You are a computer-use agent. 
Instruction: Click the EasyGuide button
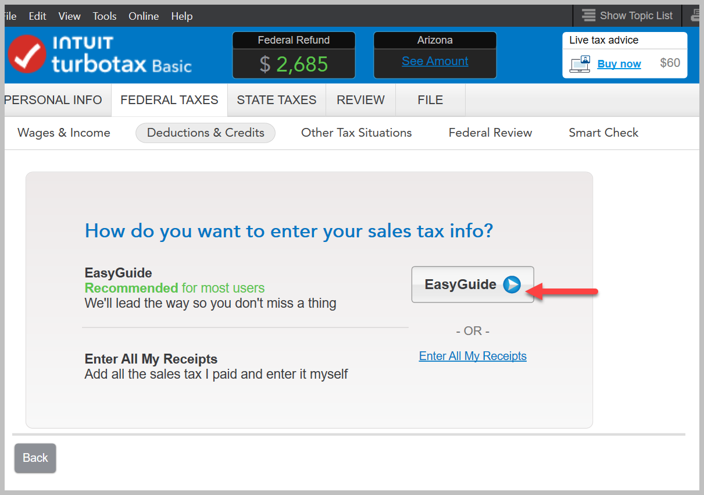coord(473,284)
